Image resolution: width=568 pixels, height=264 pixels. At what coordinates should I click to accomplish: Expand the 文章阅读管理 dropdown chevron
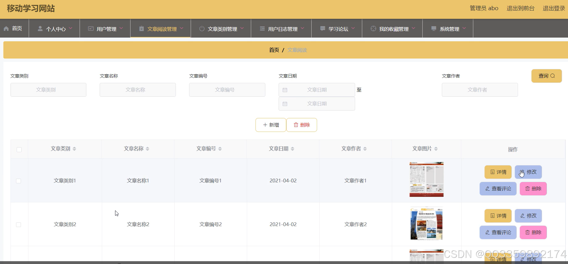pos(182,28)
